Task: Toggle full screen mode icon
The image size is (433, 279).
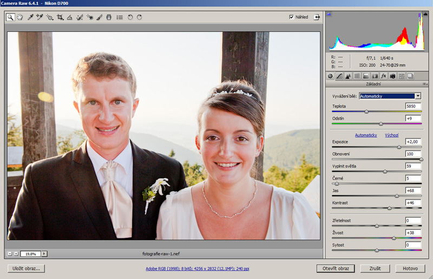Action: coord(317,17)
